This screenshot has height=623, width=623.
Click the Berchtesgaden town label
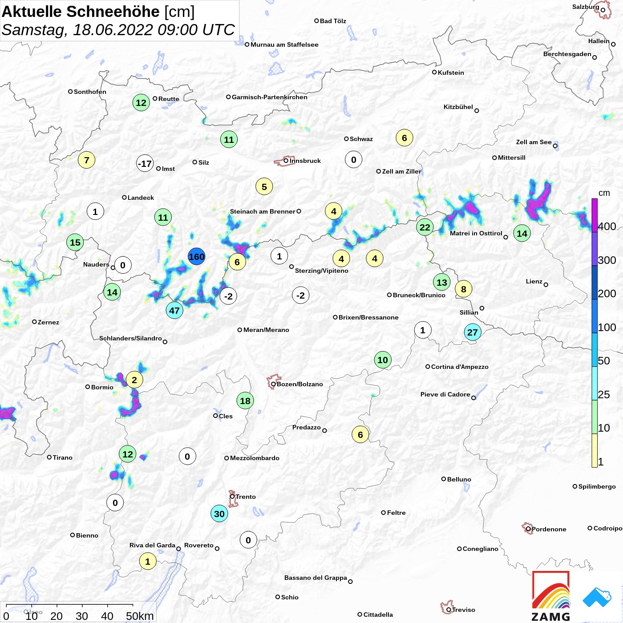(x=567, y=54)
